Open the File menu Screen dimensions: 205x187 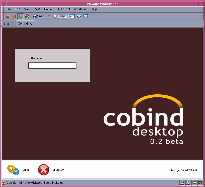click(x=8, y=9)
